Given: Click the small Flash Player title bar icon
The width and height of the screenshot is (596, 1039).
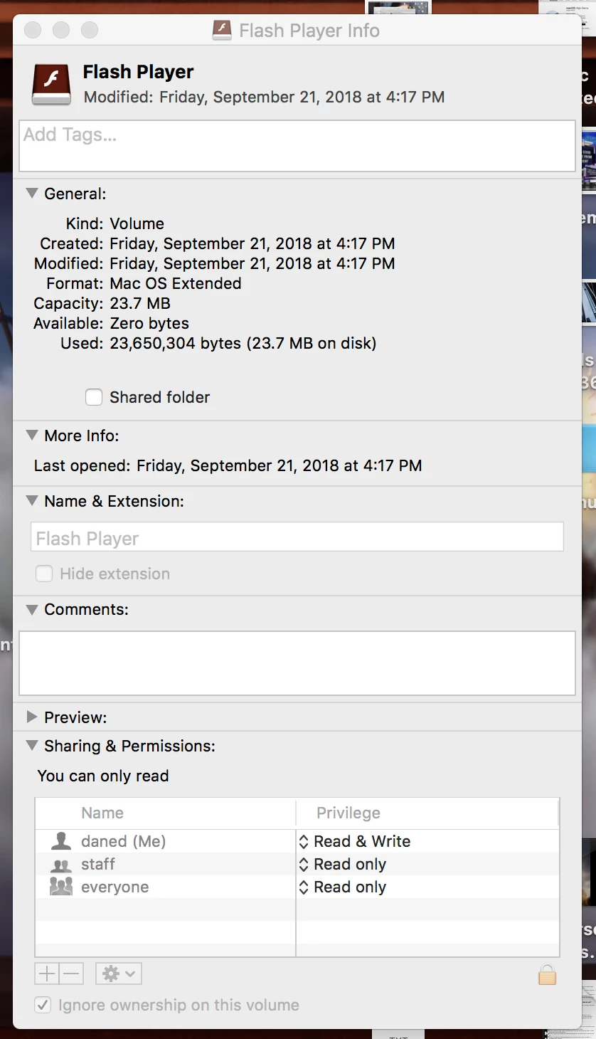Looking at the screenshot, I should tap(223, 30).
